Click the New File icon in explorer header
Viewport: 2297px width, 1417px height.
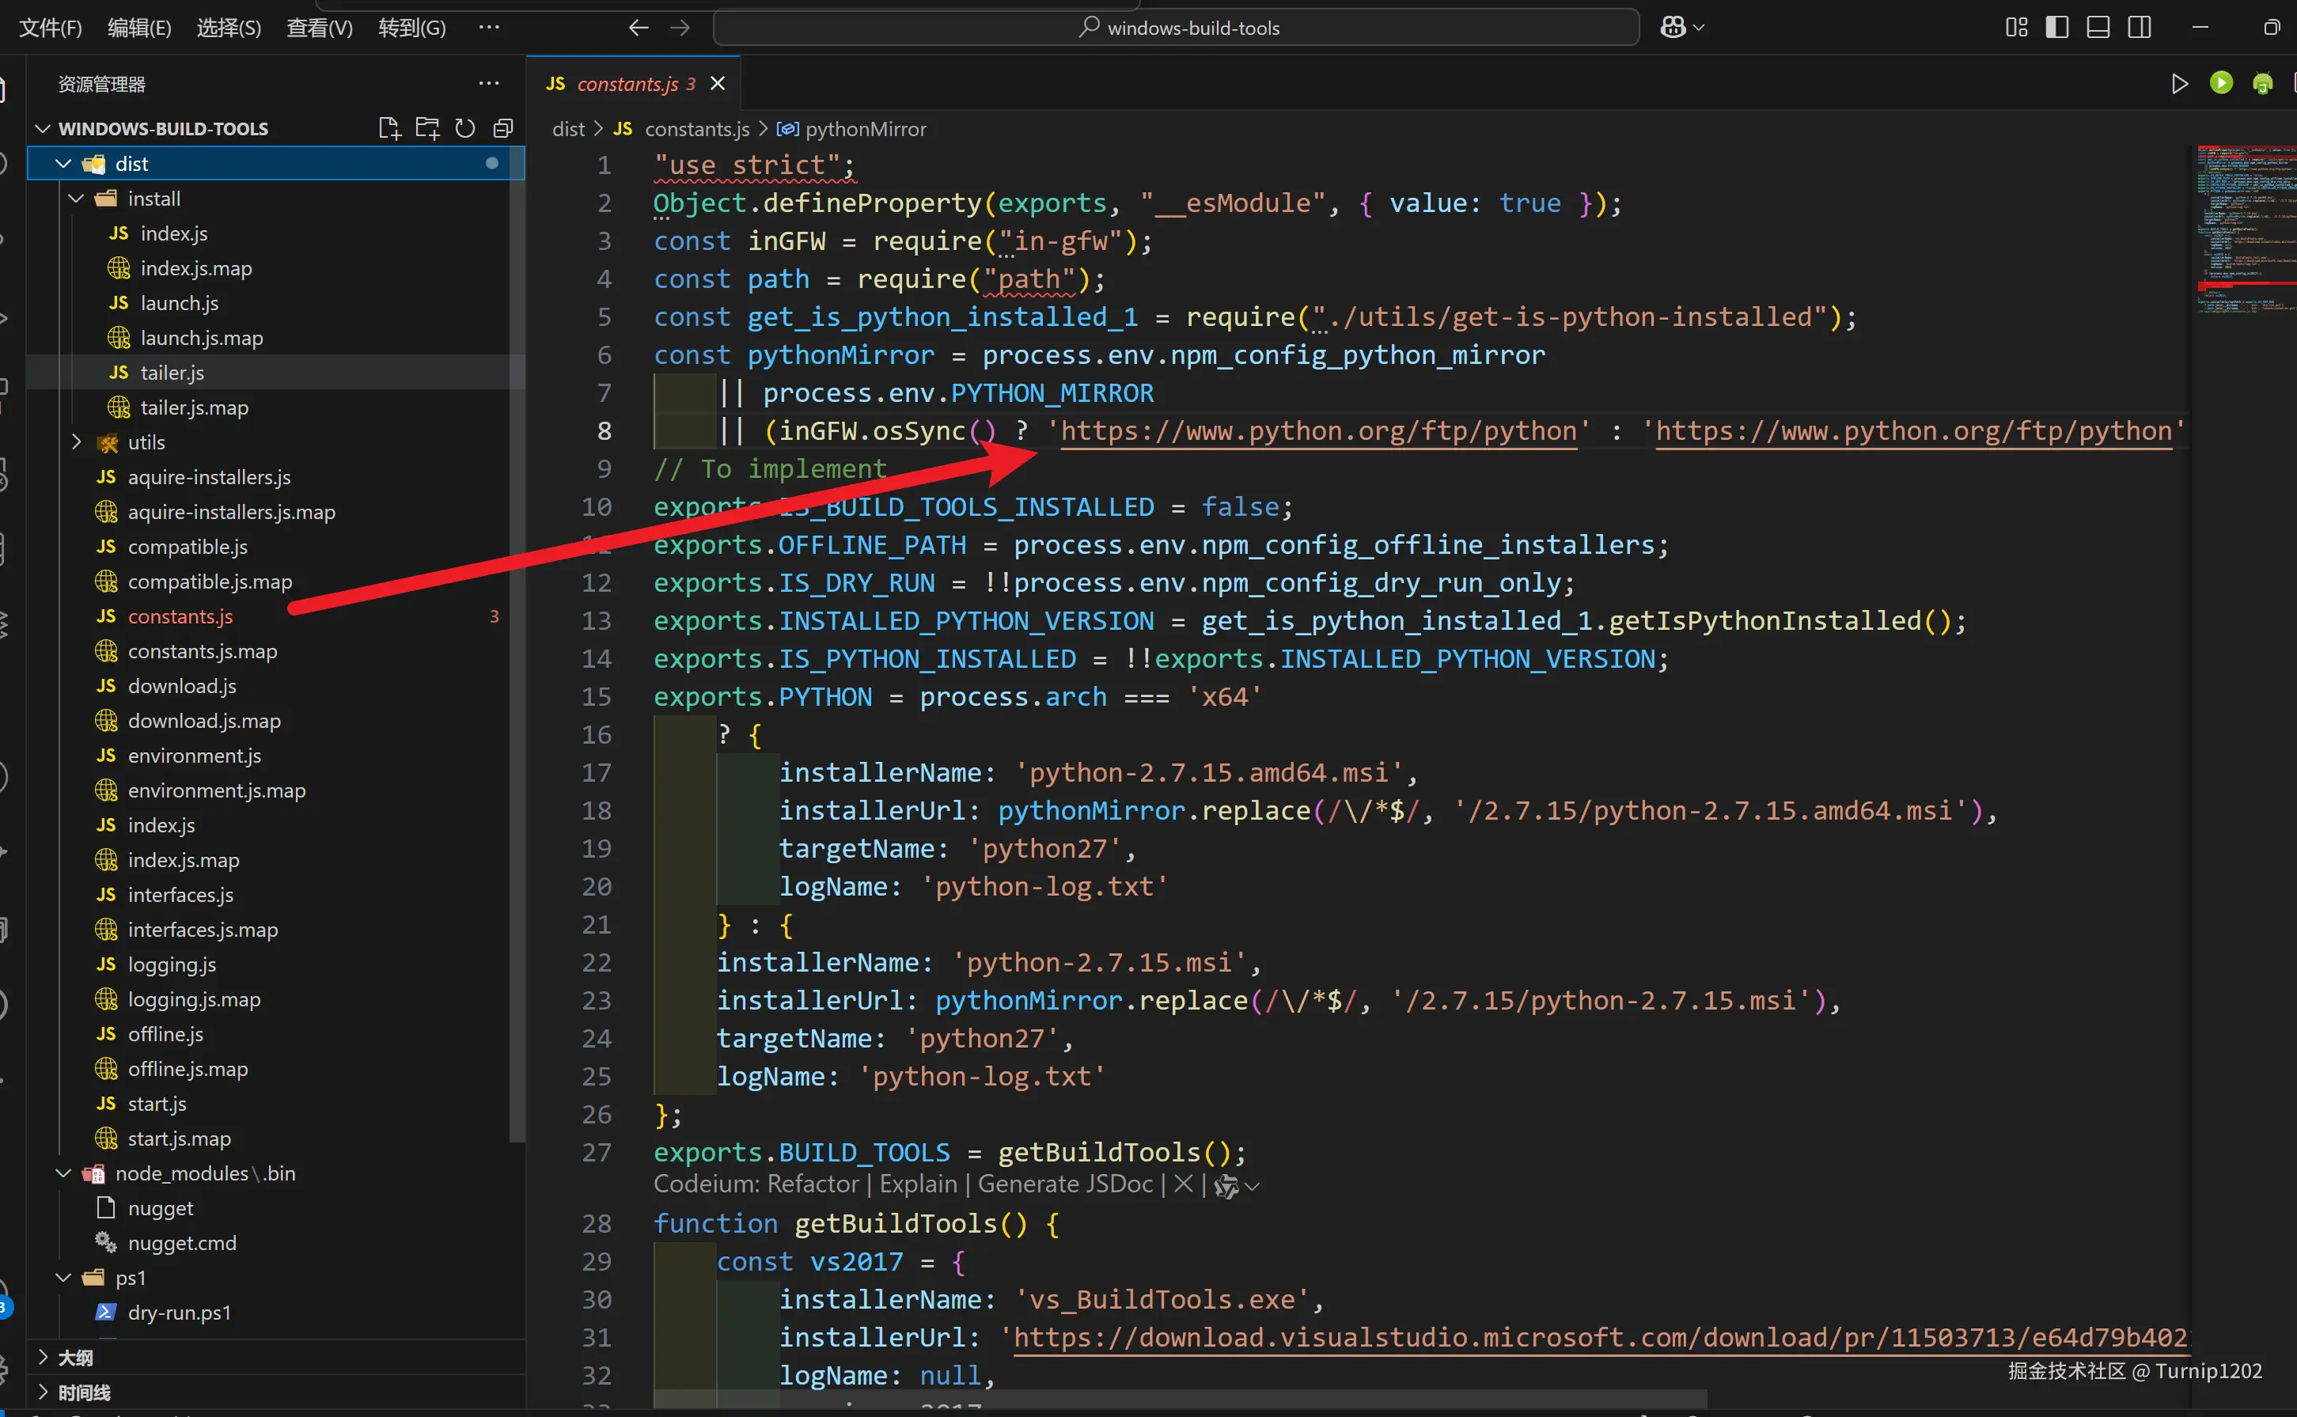pos(389,128)
